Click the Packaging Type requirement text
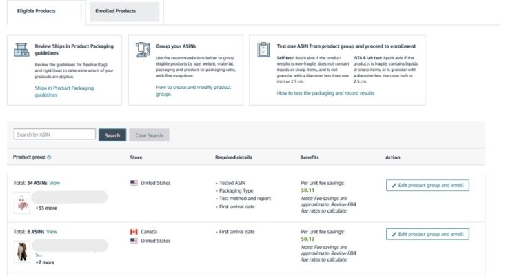 236,191
